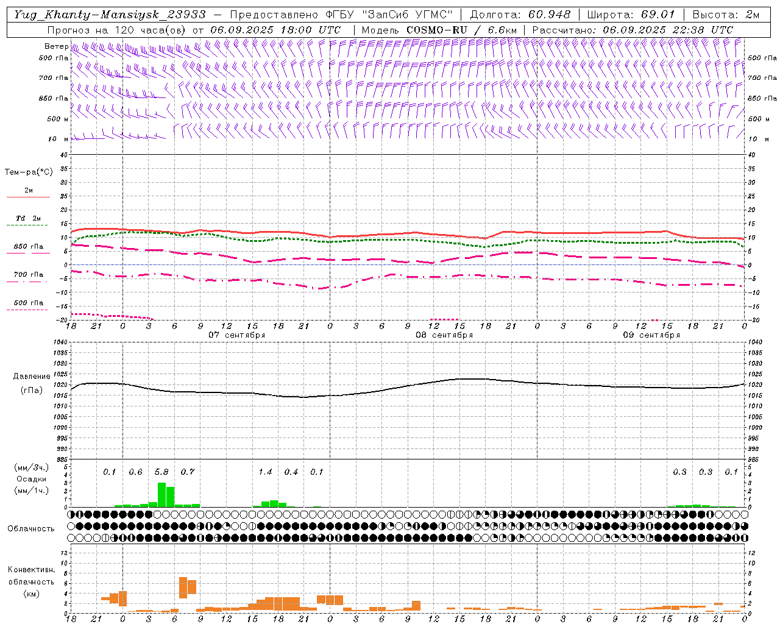Click the 1.4 precipitation total value
The height and width of the screenshot is (624, 780).
point(265,472)
